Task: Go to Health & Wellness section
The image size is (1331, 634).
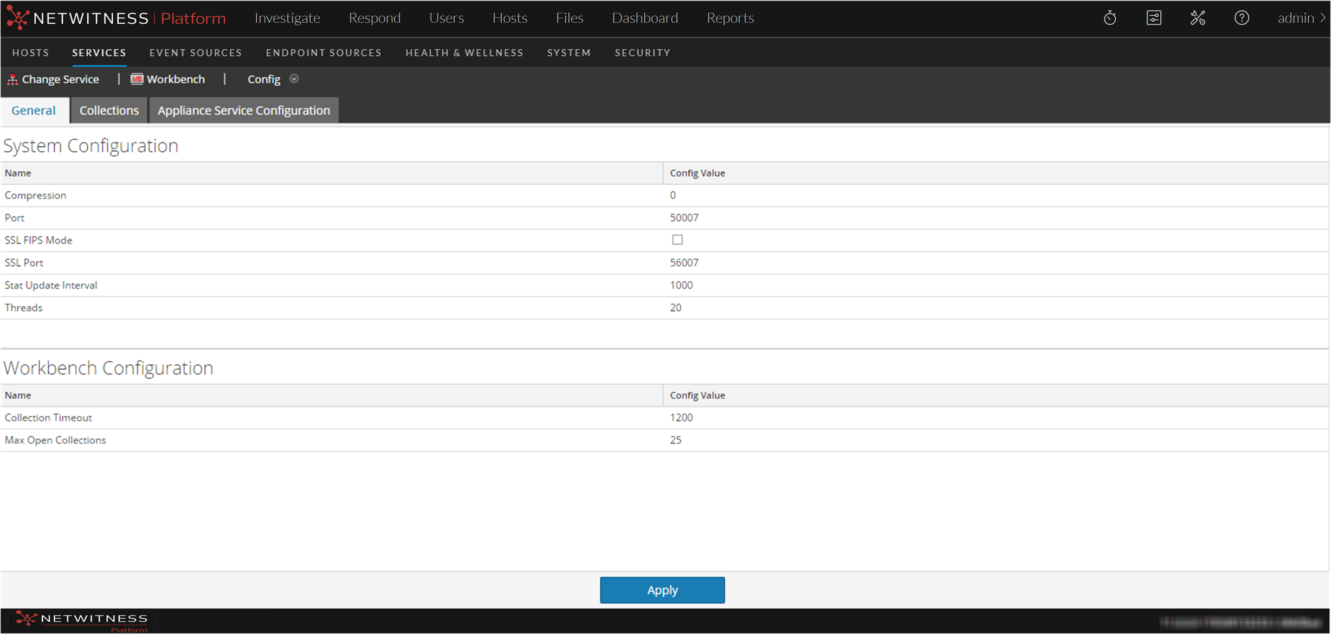Action: (464, 53)
